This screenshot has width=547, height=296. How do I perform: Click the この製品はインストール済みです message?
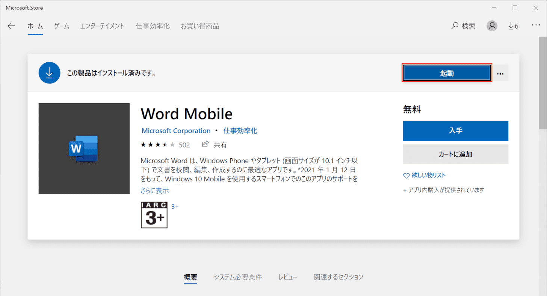pos(111,74)
